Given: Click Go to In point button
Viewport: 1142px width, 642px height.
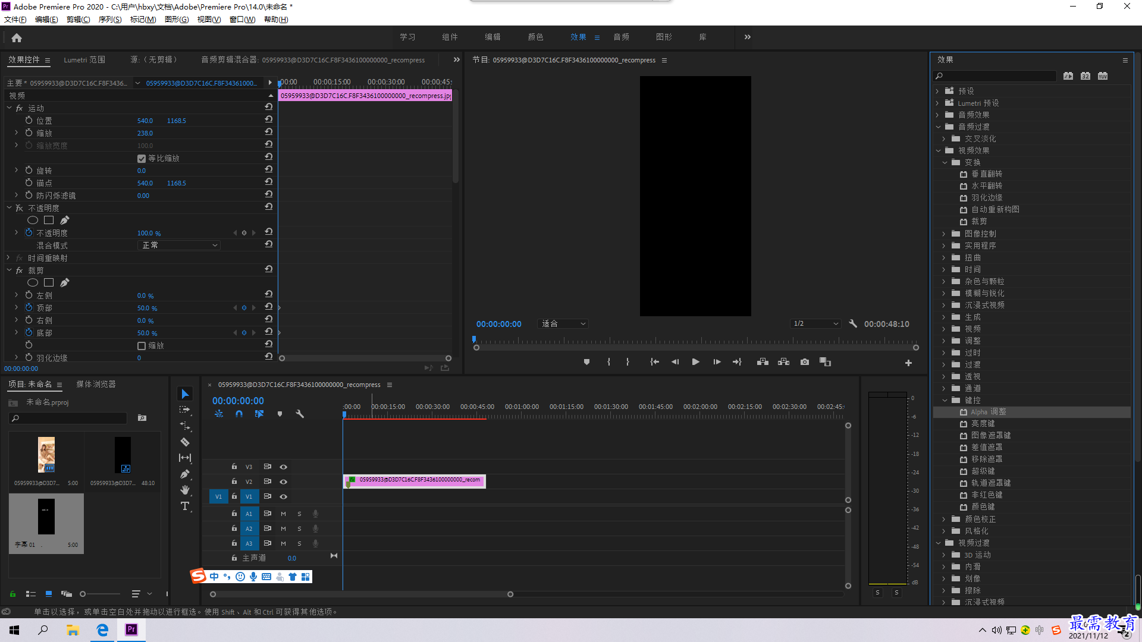Looking at the screenshot, I should click(654, 362).
